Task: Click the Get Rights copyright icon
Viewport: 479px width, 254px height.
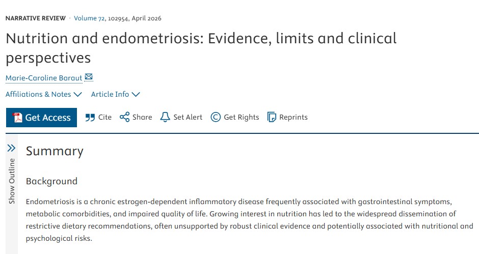Action: coord(216,117)
